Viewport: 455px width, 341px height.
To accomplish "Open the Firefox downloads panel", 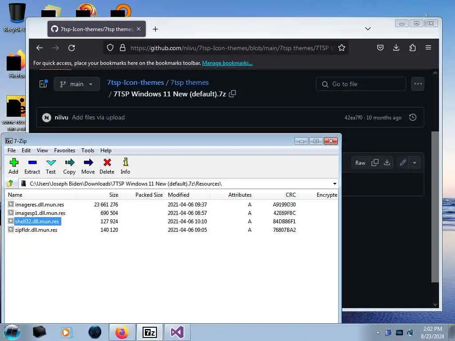I will click(396, 48).
